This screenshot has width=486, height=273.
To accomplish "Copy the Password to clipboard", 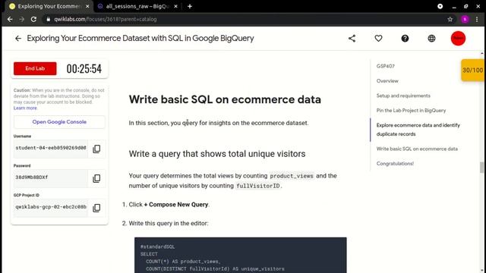I will (96, 178).
